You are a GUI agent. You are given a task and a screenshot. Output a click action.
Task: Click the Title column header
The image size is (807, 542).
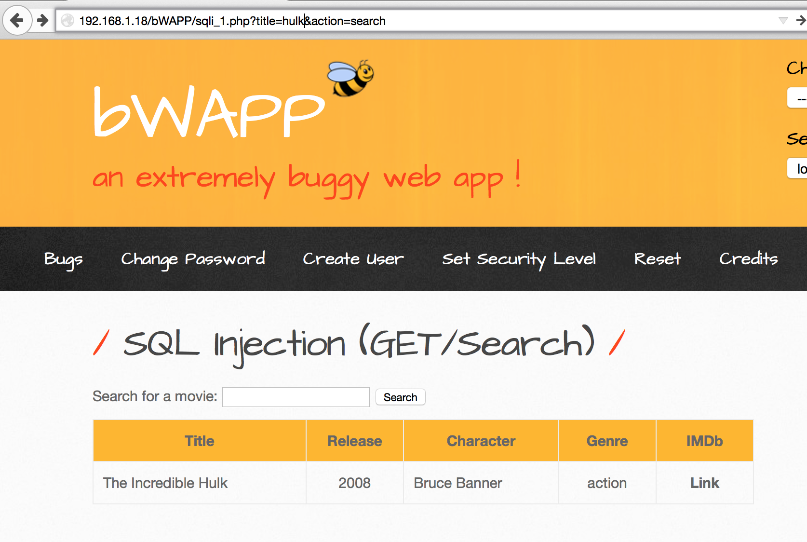point(200,441)
